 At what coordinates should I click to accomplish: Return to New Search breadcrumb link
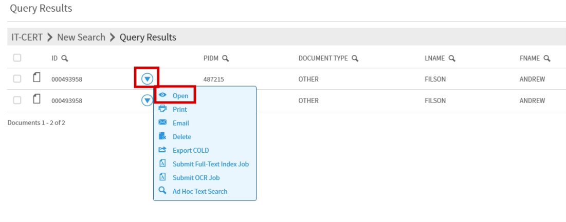tap(81, 37)
